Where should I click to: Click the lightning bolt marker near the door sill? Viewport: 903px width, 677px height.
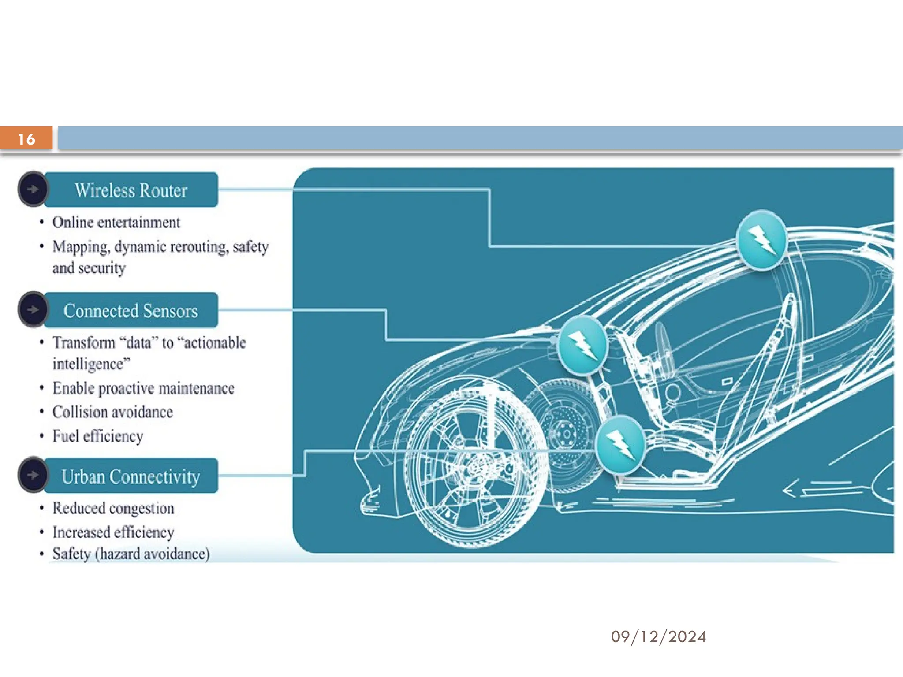tap(620, 445)
